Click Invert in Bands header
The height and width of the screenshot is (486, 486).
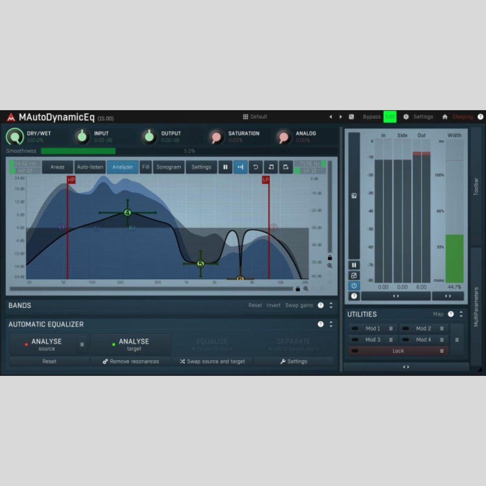tap(273, 305)
